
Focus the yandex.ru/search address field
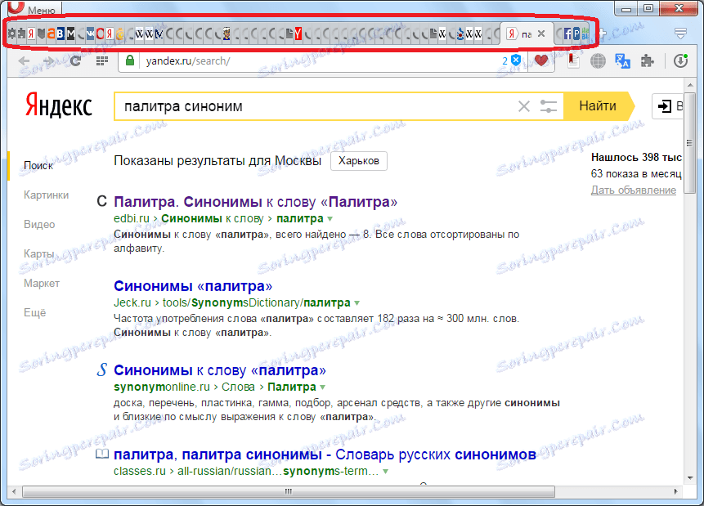pyautogui.click(x=314, y=61)
